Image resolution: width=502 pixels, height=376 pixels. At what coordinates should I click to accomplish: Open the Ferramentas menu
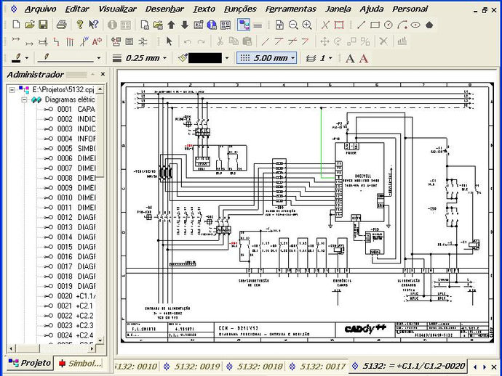291,9
